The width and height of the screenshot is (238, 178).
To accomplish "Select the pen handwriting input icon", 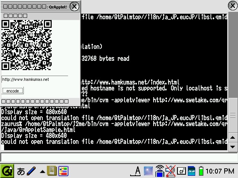I will (x=31, y=171).
